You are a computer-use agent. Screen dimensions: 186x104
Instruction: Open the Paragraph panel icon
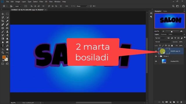coord(151,17)
